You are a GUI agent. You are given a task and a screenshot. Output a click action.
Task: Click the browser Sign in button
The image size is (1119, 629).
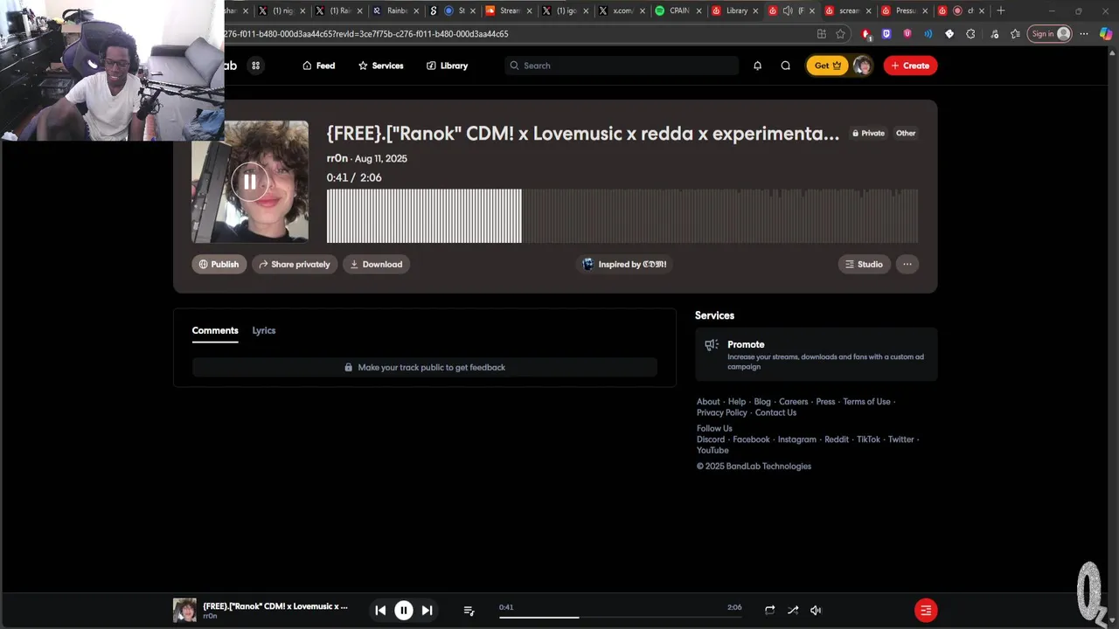point(1050,34)
